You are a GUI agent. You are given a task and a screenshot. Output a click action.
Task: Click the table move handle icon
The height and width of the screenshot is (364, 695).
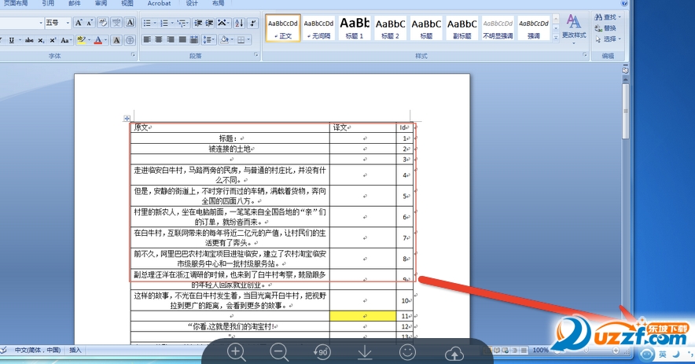pyautogui.click(x=127, y=119)
